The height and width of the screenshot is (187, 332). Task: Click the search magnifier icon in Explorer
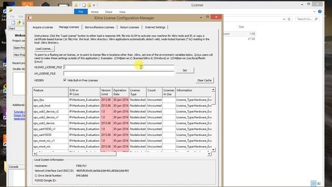pyautogui.click(x=316, y=19)
